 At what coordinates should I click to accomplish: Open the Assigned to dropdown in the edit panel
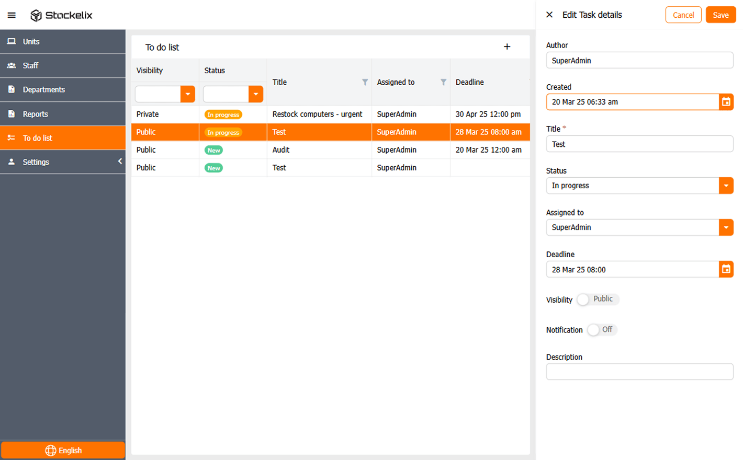(x=726, y=227)
